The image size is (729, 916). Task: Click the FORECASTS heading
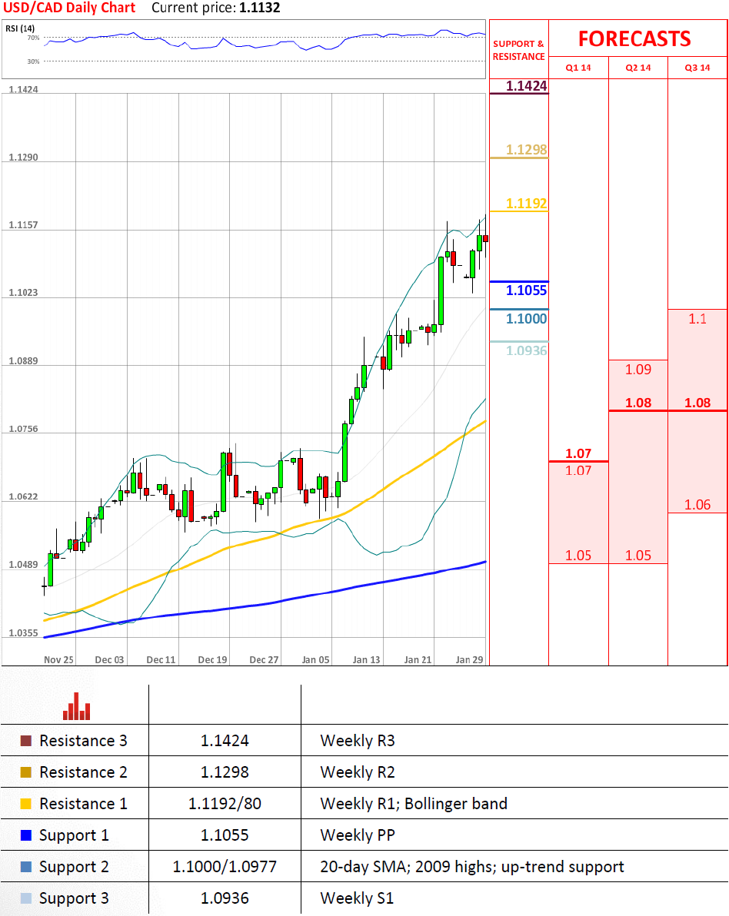pyautogui.click(x=634, y=39)
